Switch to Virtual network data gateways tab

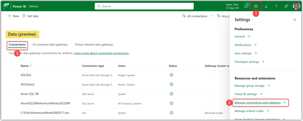pos(94,45)
